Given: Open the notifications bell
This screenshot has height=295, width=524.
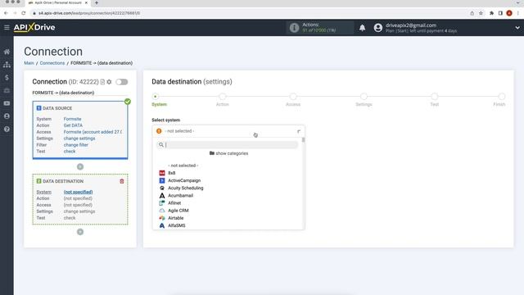Looking at the screenshot, I should [362, 28].
